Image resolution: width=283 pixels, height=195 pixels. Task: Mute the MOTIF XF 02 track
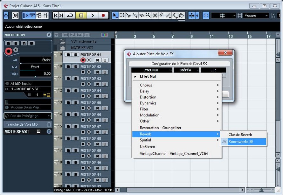pyautogui.click(x=68, y=66)
